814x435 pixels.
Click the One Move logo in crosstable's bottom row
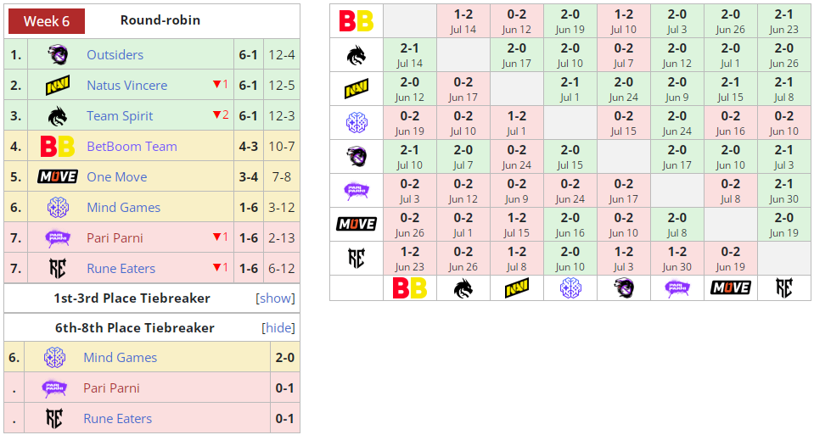pos(731,287)
